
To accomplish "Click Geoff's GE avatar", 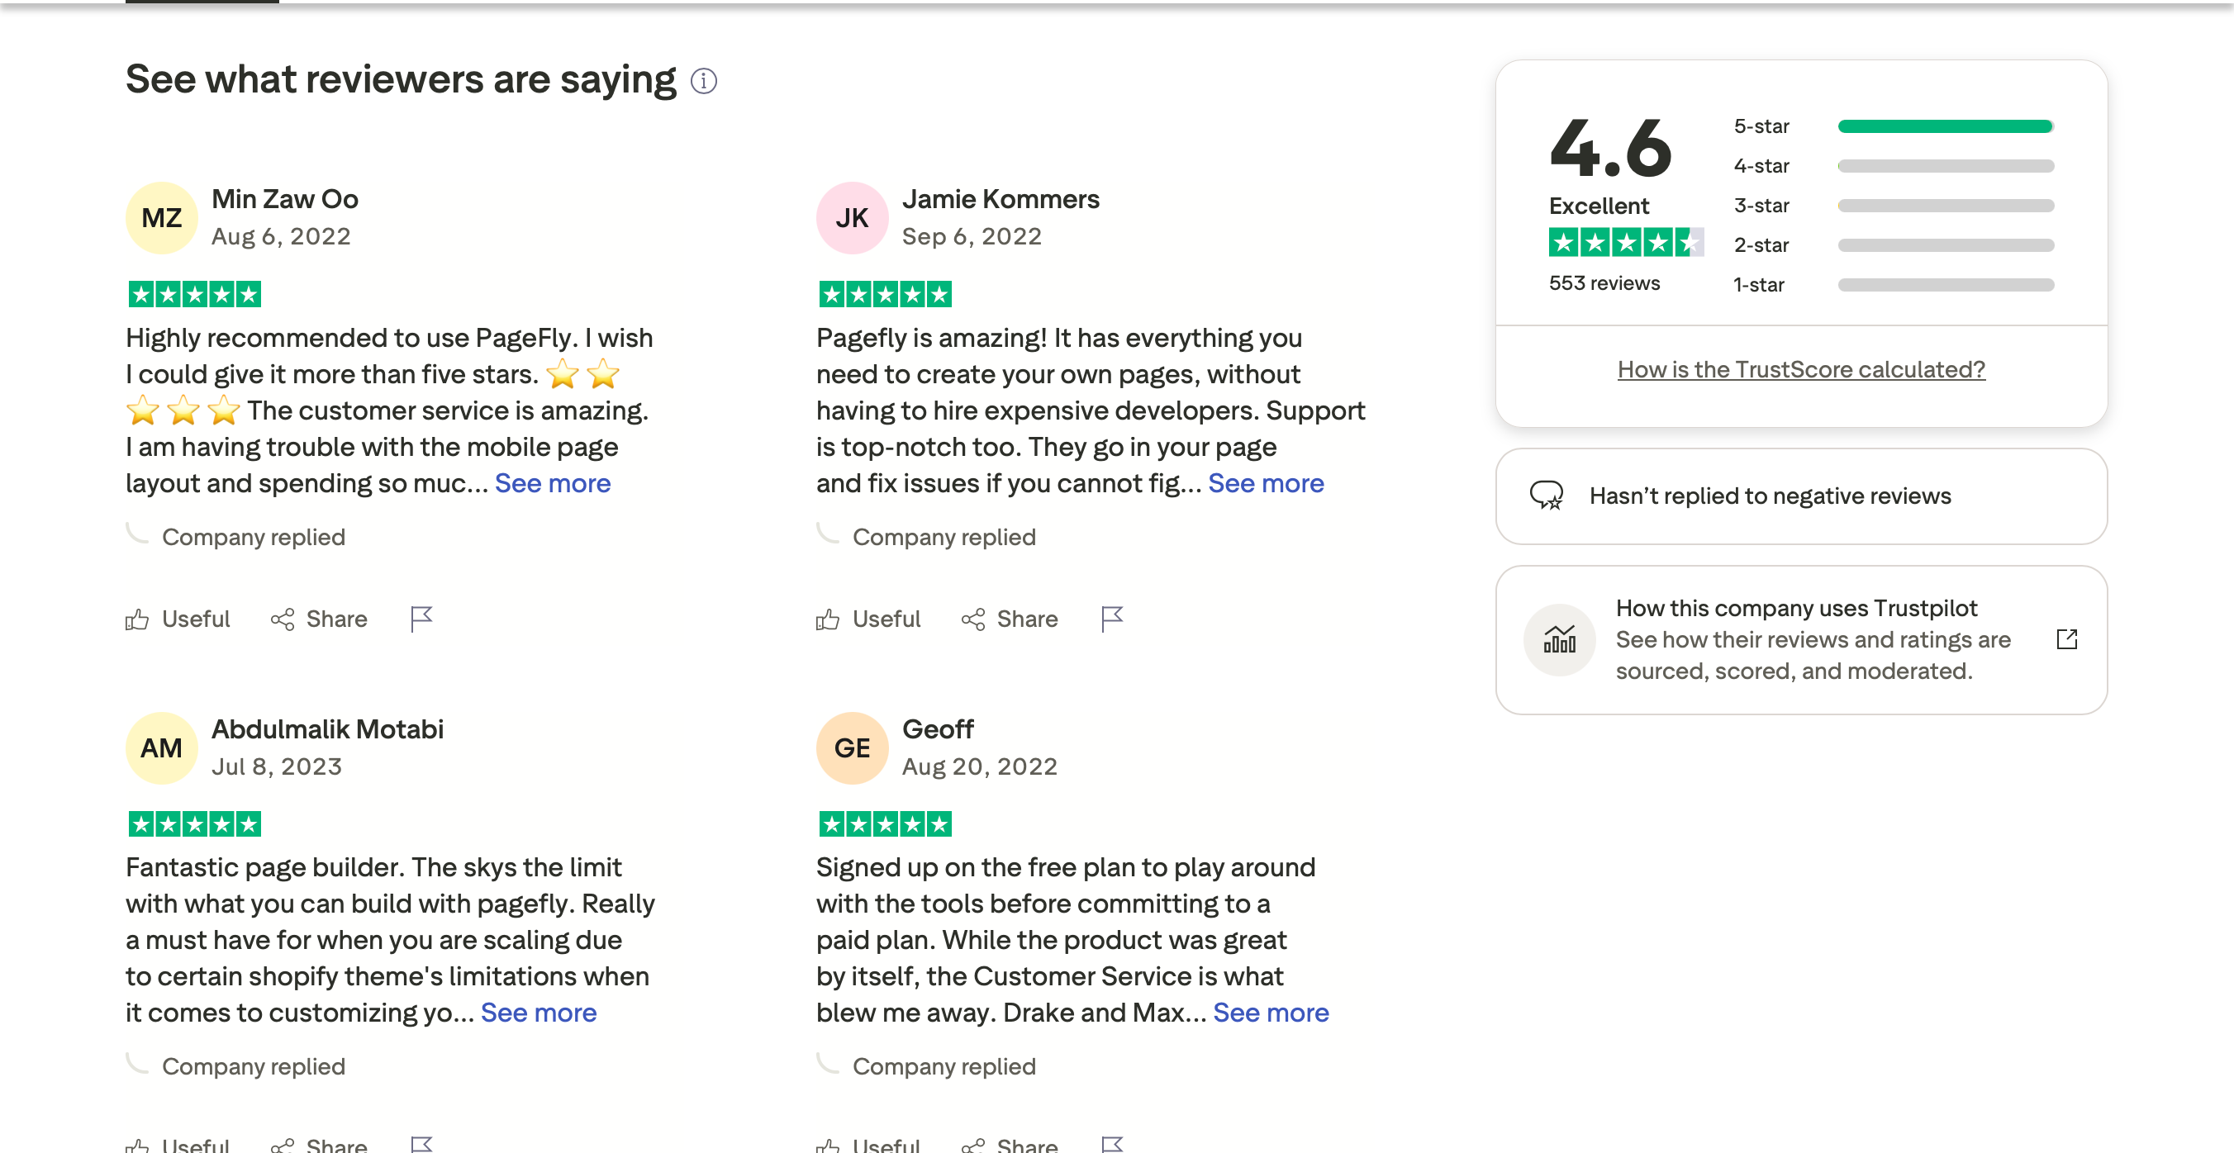I will coord(852,748).
